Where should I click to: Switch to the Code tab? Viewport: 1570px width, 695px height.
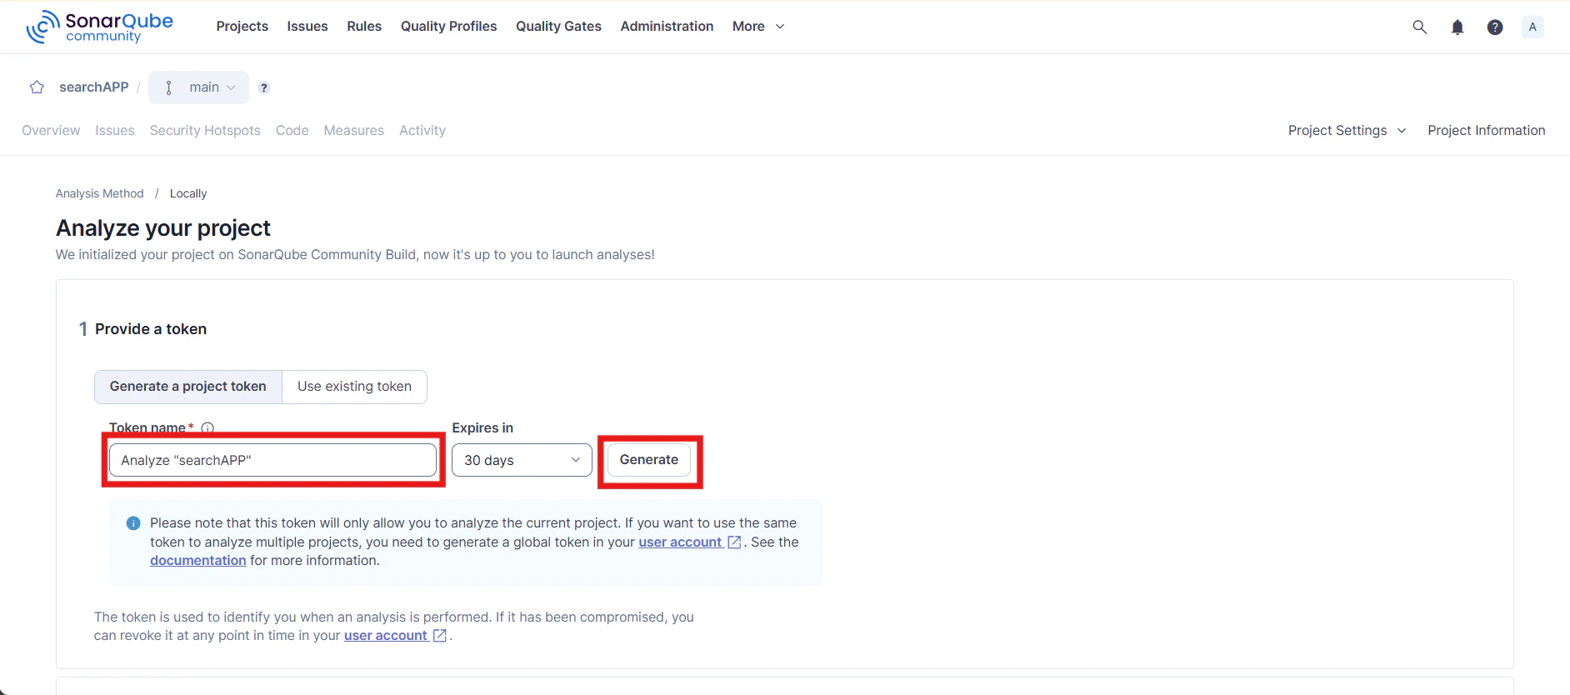292,131
